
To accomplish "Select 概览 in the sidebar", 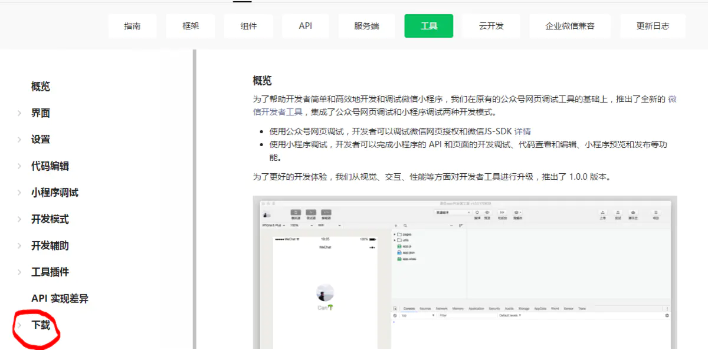I will point(41,87).
